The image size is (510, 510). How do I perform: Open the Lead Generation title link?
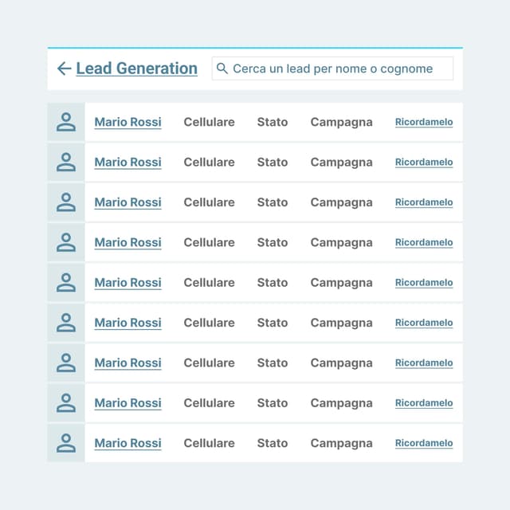136,69
